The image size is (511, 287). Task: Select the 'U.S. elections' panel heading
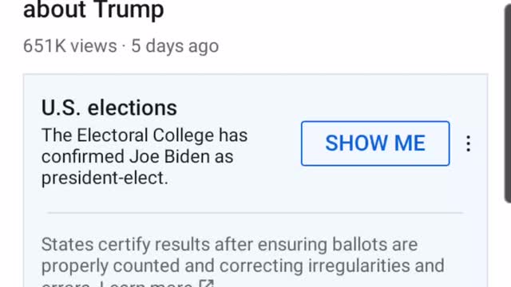pyautogui.click(x=109, y=108)
